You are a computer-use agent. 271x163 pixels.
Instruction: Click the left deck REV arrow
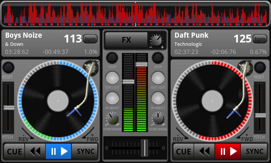click(x=27, y=134)
